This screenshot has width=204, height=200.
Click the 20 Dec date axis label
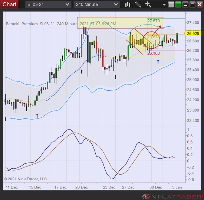tap(82, 187)
